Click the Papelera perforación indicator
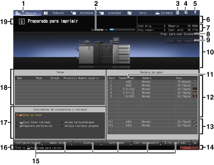This screenshot has height=165, width=214. (x=34, y=126)
